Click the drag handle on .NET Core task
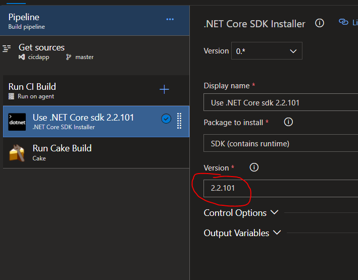 [x=179, y=121]
